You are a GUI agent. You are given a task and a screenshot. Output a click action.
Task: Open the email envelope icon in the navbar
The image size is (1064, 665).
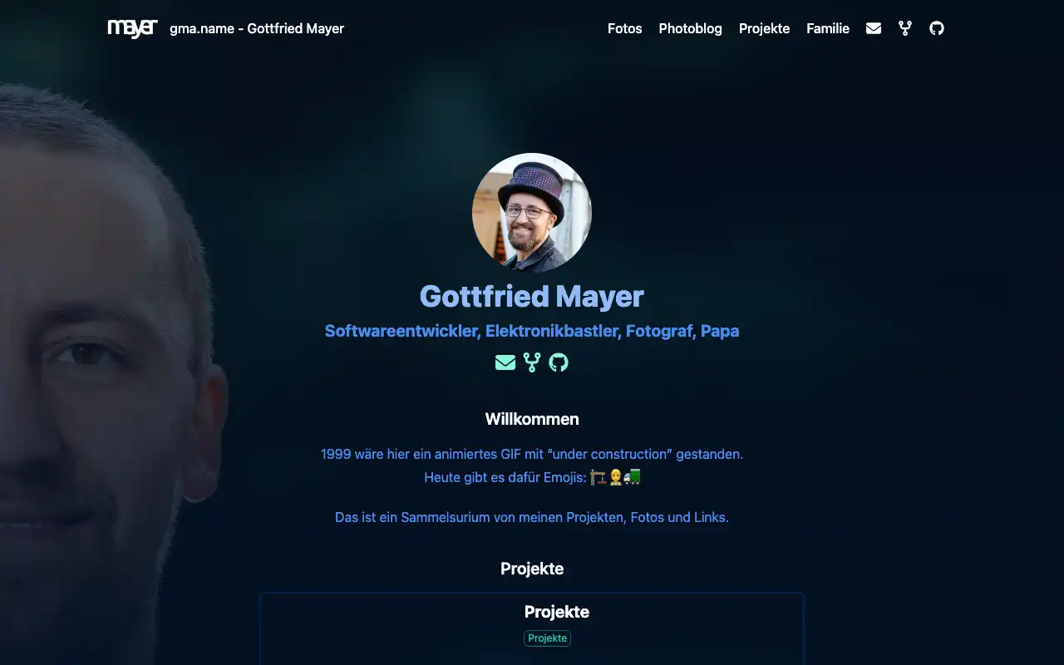coord(874,28)
